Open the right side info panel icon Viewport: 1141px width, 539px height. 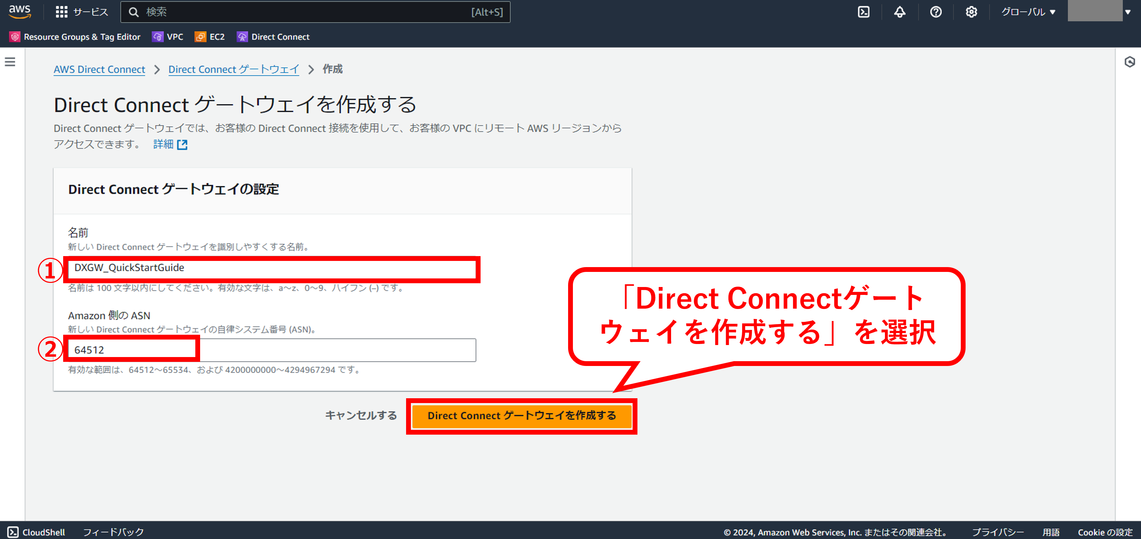[1129, 62]
